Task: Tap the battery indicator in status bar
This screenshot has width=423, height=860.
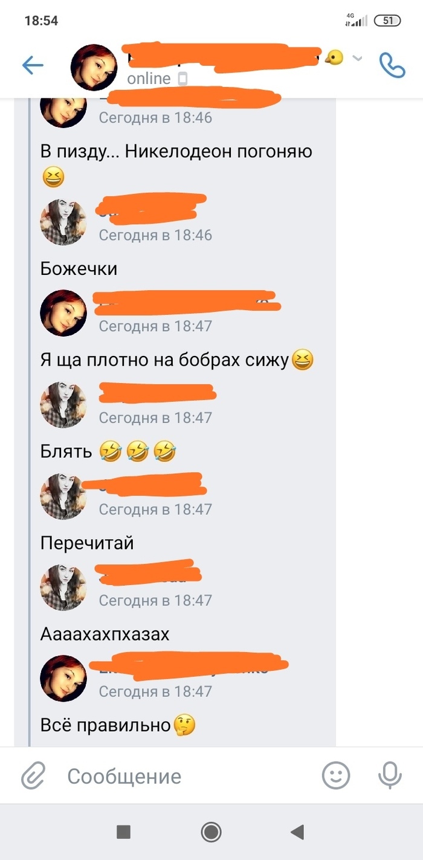Action: (388, 21)
